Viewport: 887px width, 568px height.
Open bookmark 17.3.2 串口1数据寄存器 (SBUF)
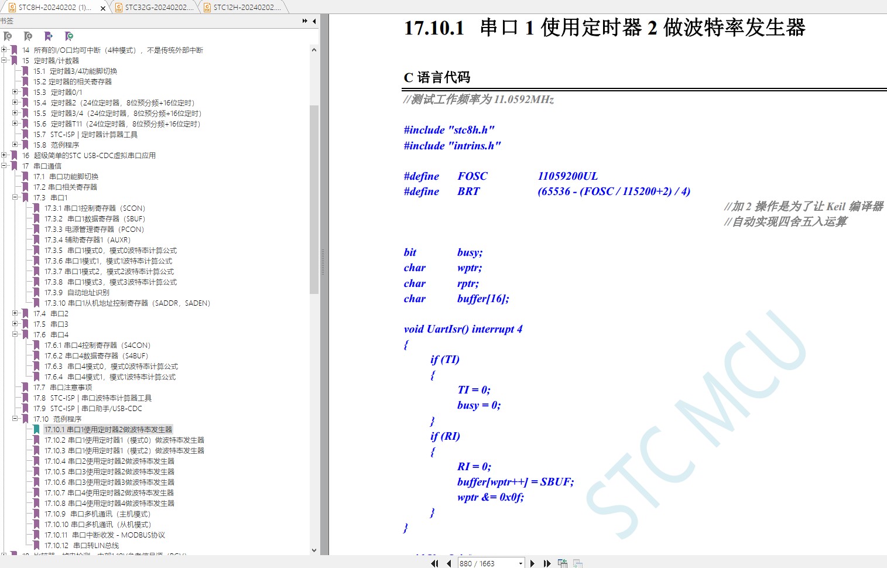point(95,219)
